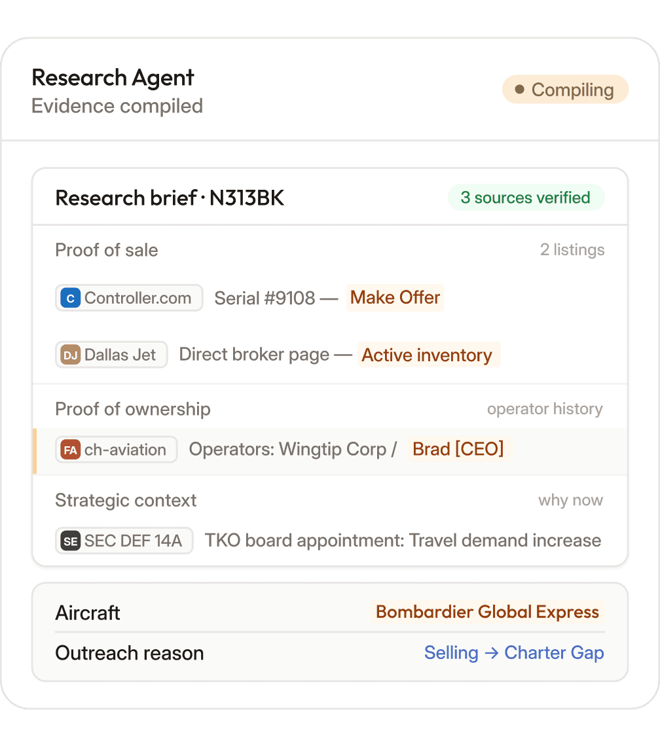Click the Compiling status pill

[x=565, y=90]
